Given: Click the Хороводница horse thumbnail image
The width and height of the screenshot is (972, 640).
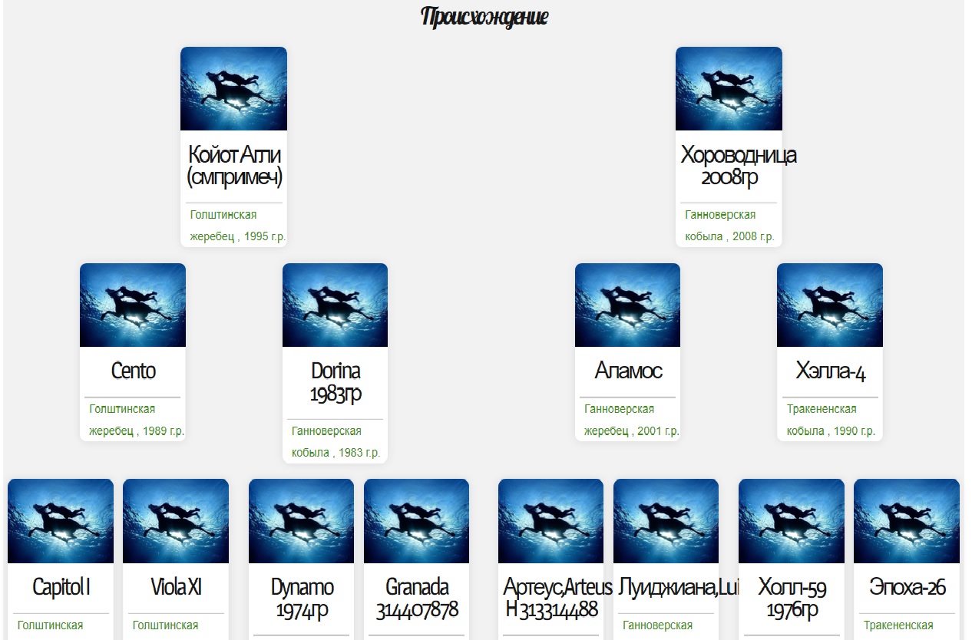Looking at the screenshot, I should click(729, 89).
